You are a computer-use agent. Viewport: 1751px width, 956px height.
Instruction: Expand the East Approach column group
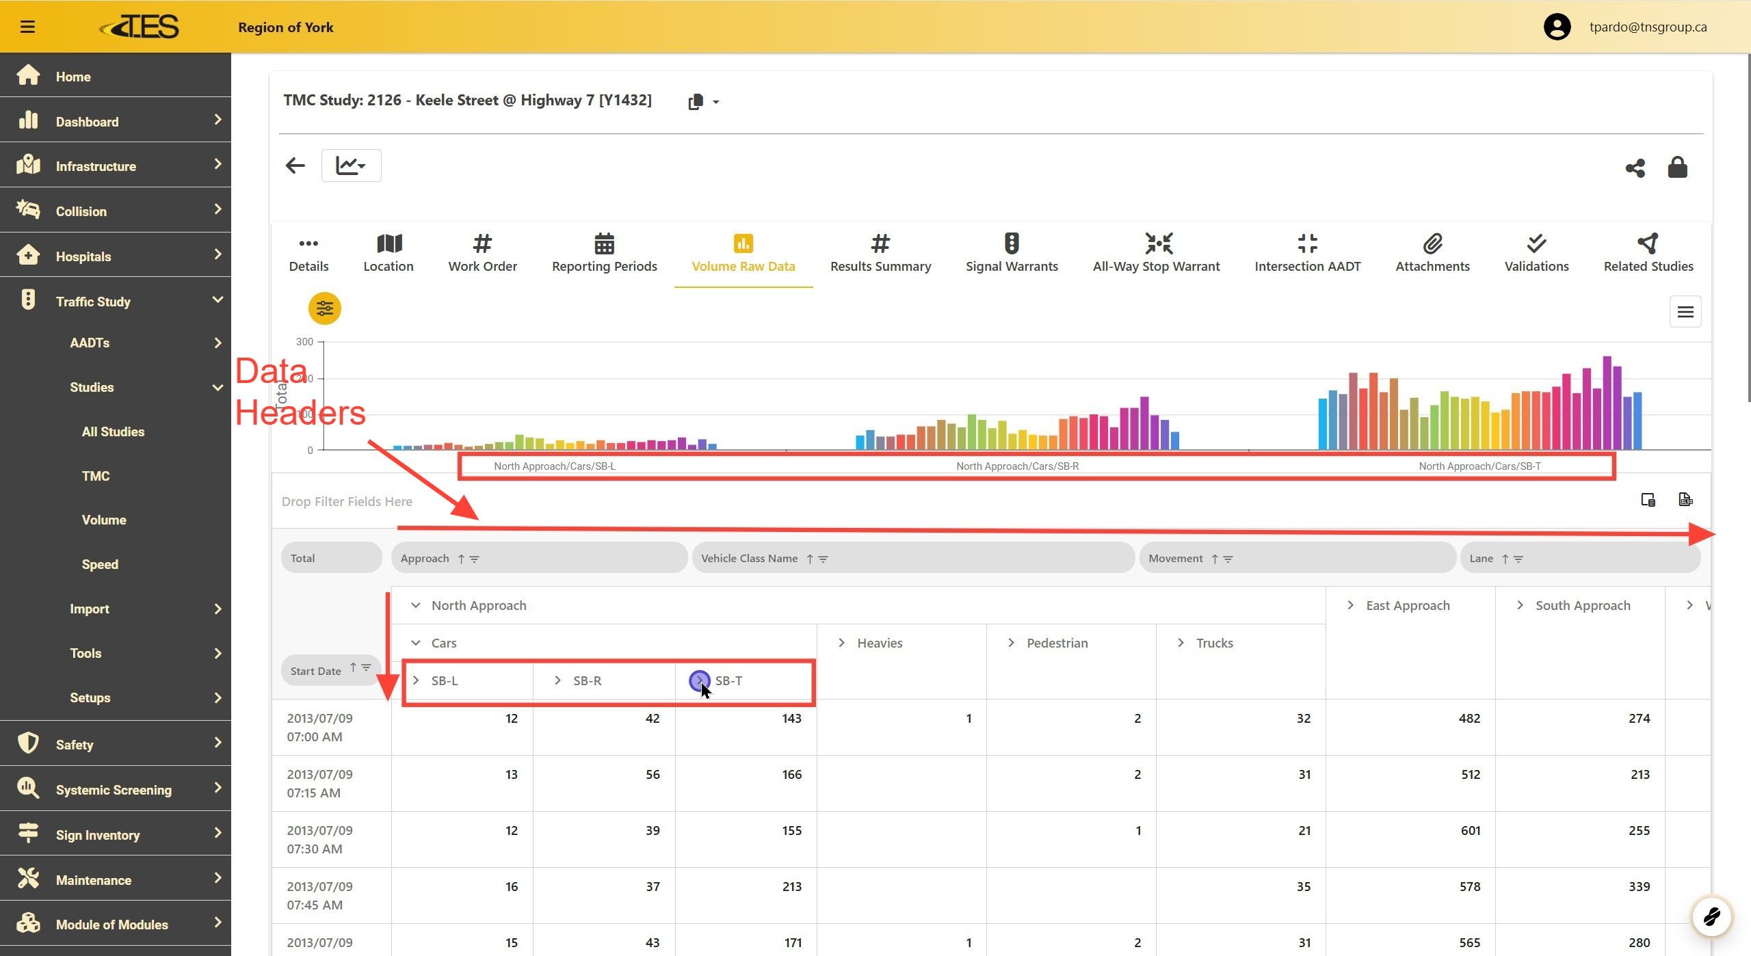pyautogui.click(x=1350, y=605)
